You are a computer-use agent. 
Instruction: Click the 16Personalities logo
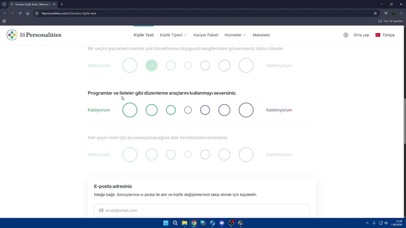34,35
